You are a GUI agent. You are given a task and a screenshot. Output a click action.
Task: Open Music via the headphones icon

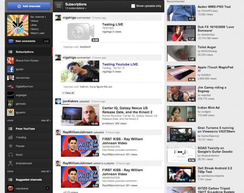(11, 154)
